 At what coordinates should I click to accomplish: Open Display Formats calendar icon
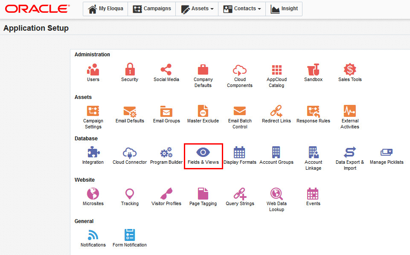(239, 152)
